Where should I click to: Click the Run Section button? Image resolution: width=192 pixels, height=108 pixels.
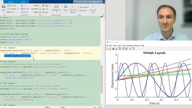83,7
